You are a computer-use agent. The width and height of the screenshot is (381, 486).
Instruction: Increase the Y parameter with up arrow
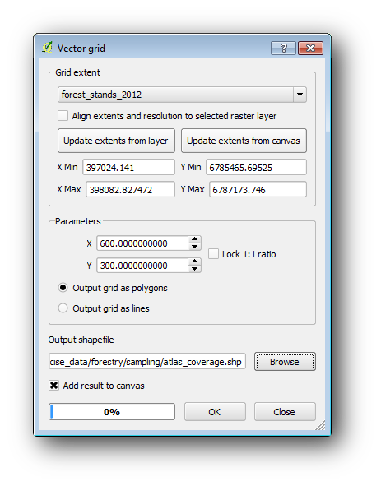[194, 262]
